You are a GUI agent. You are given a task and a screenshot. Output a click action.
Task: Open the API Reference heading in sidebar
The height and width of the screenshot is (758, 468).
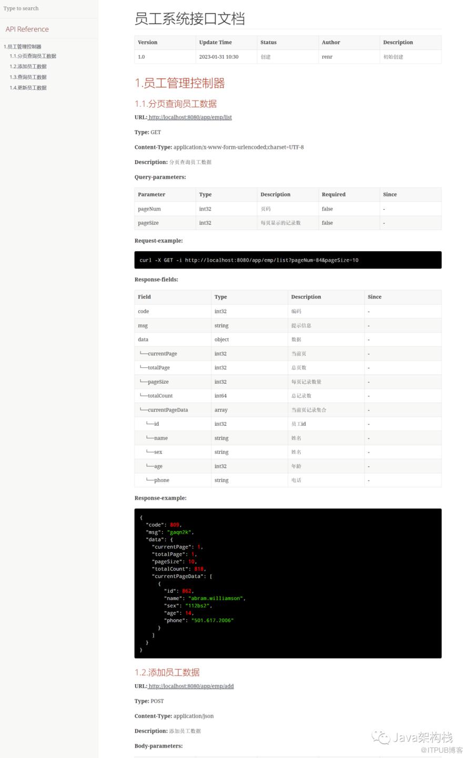tap(27, 29)
